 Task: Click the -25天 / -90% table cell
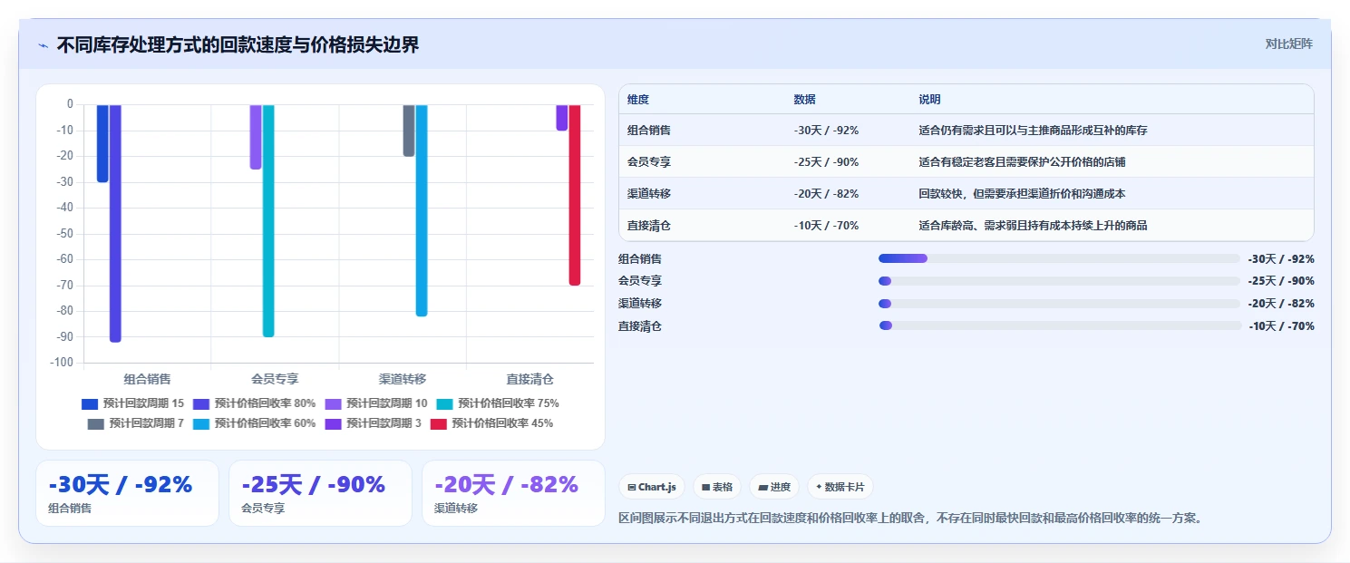(x=826, y=162)
